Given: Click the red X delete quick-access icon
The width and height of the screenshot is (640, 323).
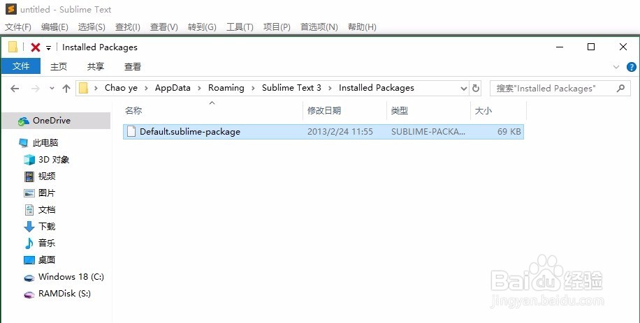Looking at the screenshot, I should [36, 47].
